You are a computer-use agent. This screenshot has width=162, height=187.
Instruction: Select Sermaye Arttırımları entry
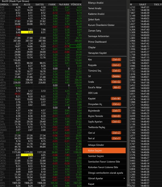pyautogui.click(x=104, y=36)
